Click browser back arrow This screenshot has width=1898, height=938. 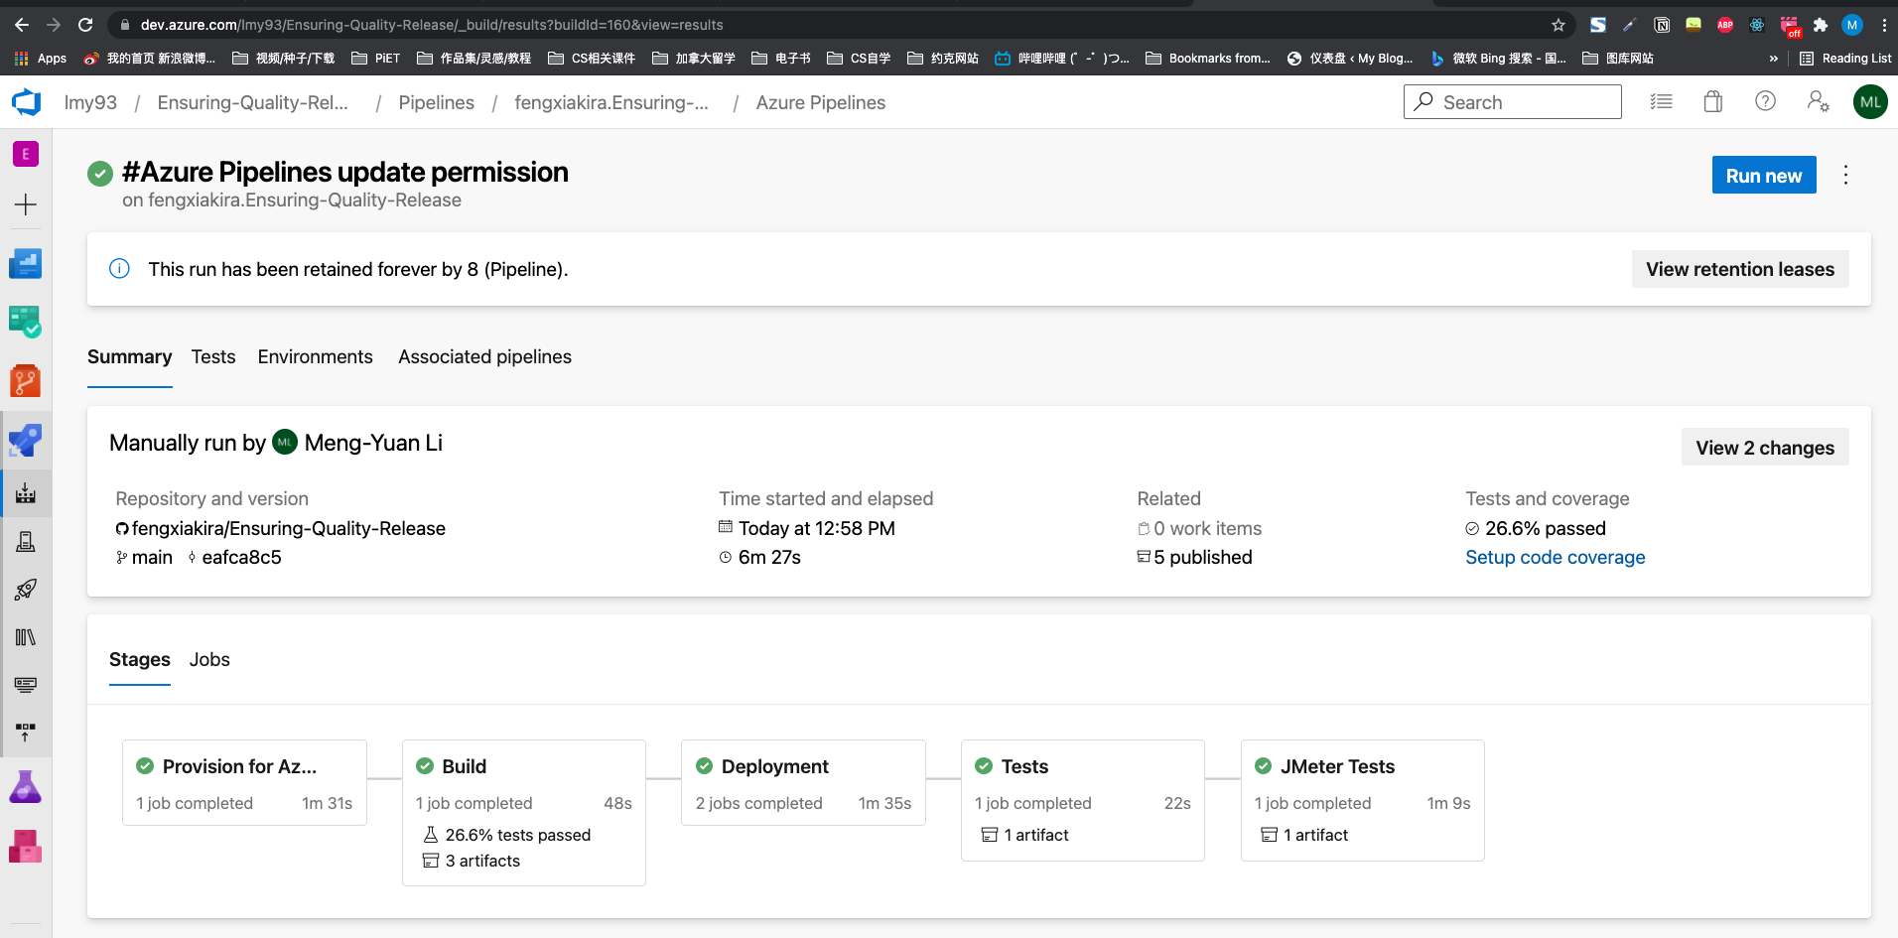[22, 25]
